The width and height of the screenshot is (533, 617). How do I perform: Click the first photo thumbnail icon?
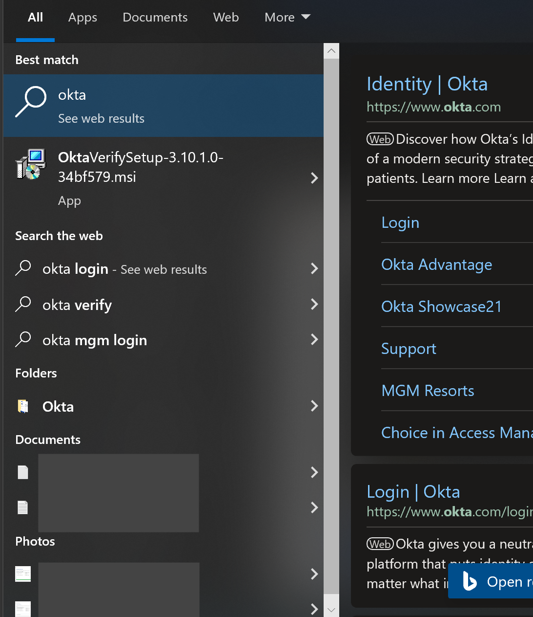point(23,574)
